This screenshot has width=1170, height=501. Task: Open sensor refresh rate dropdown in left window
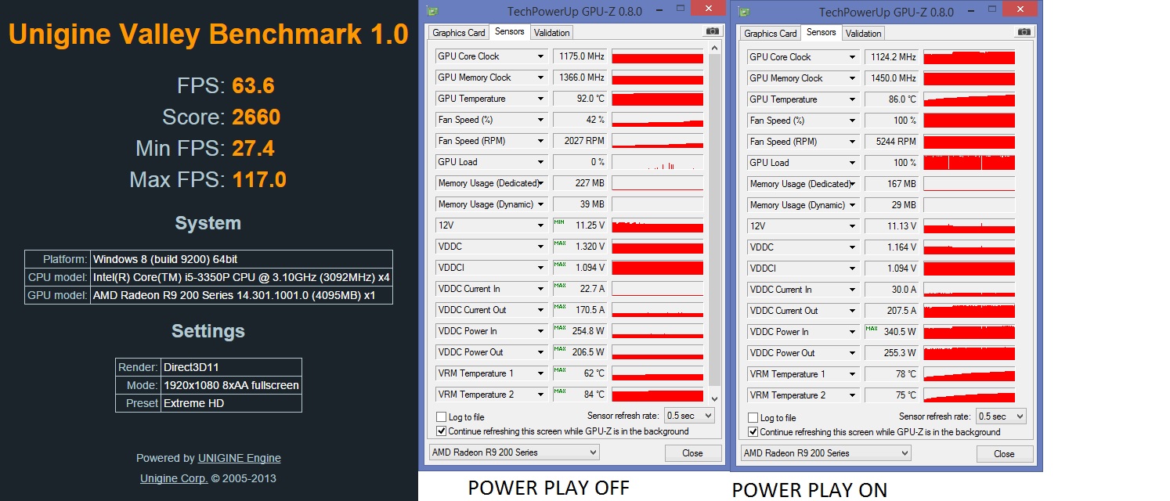pos(689,416)
